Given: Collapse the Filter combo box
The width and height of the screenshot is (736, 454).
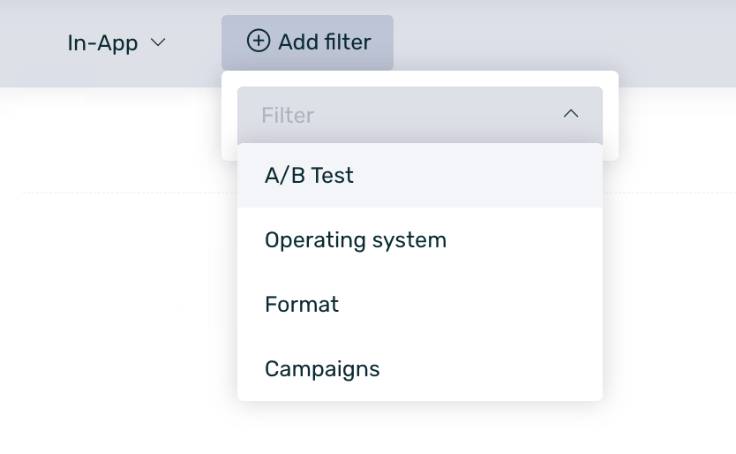Looking at the screenshot, I should tap(571, 114).
